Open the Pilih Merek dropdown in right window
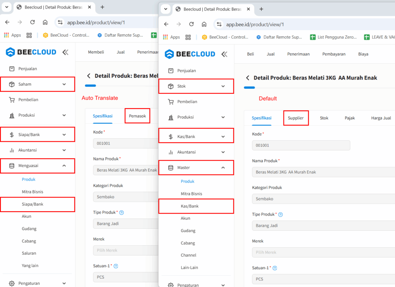395x287 pixels. 323,252
